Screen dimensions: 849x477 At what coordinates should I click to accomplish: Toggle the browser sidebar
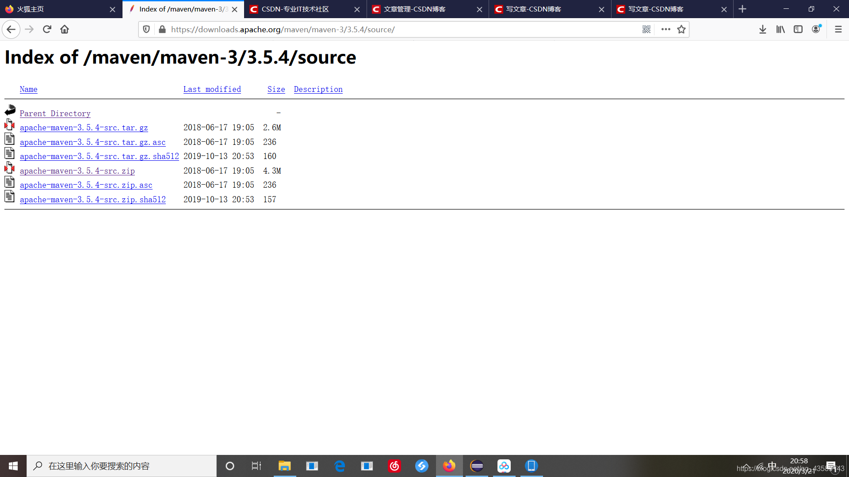[798, 29]
